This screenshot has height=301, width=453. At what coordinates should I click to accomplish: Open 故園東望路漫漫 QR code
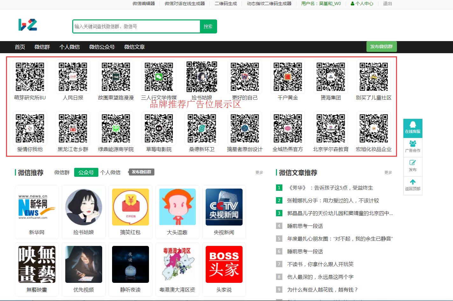point(116,77)
